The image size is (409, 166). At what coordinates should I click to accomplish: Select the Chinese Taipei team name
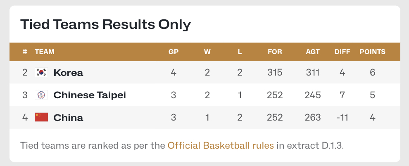[90, 95]
